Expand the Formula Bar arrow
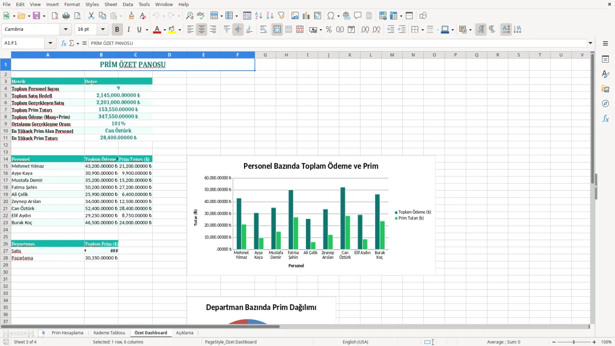Image resolution: width=615 pixels, height=346 pixels. click(590, 43)
